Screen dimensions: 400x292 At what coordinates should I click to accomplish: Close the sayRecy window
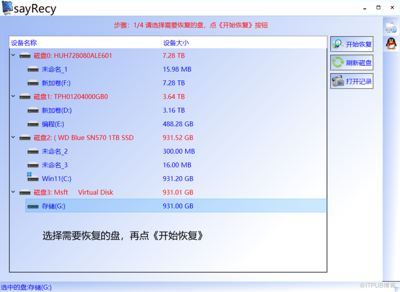point(392,8)
